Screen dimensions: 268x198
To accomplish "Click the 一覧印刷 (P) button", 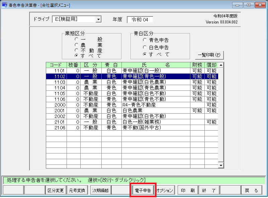I will (x=209, y=55).
